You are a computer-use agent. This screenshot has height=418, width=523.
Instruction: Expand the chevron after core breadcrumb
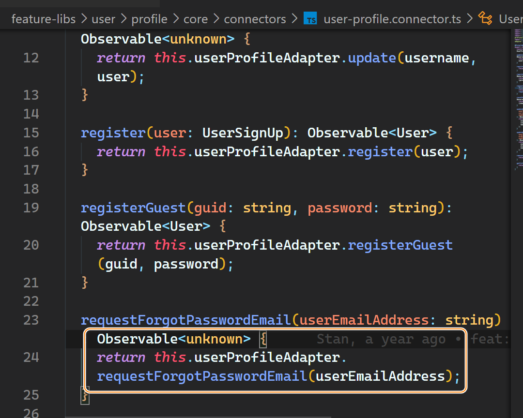(216, 19)
